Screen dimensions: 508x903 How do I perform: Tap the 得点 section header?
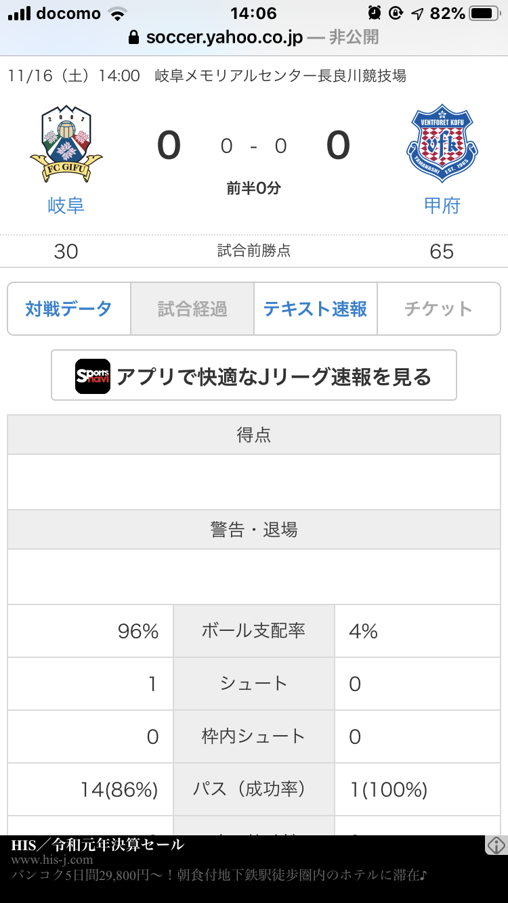coord(254,435)
